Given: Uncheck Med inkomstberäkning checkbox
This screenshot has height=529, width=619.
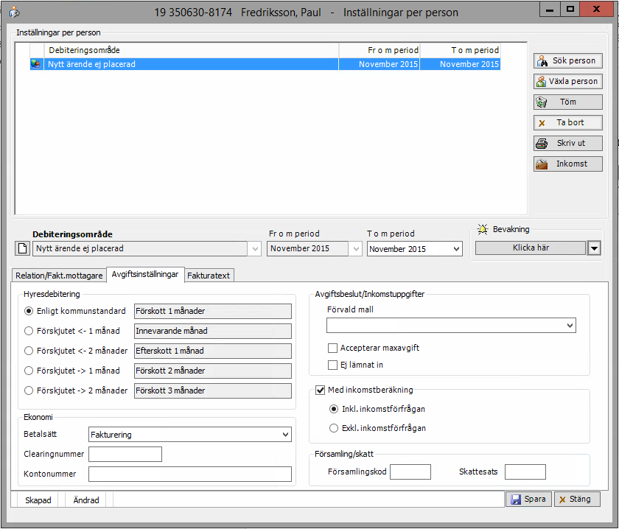Looking at the screenshot, I should [320, 390].
